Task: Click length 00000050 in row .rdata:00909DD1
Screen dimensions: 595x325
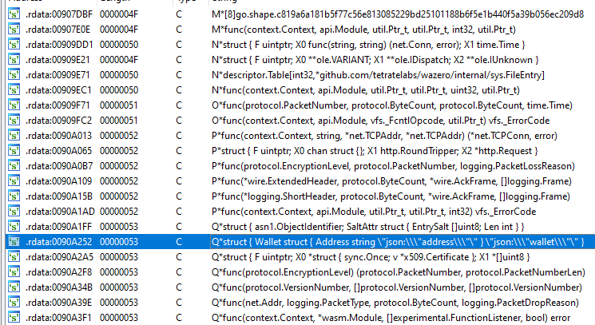Action: [x=119, y=45]
